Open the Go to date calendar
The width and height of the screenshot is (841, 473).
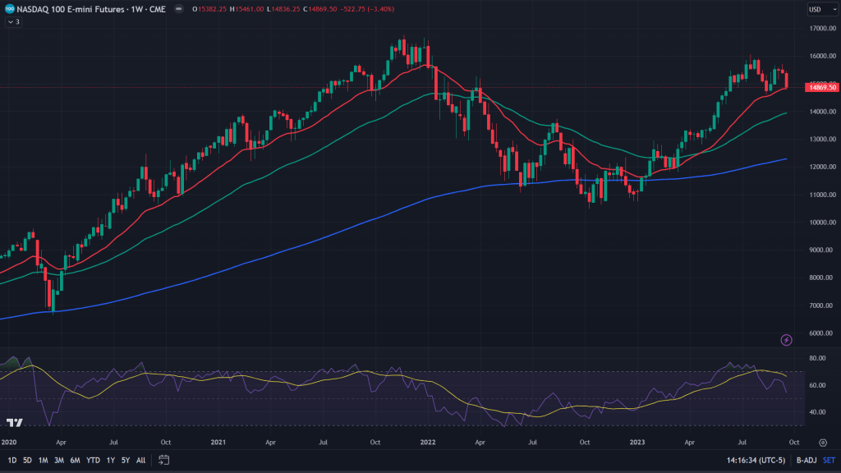[x=163, y=460]
